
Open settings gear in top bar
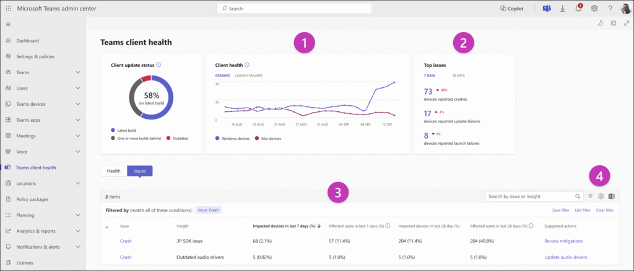click(x=594, y=8)
